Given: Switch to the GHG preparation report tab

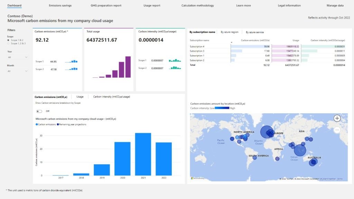Looking at the screenshot, I should click(106, 6).
